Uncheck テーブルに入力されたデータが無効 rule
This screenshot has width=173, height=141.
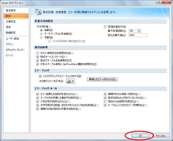click(105, 105)
